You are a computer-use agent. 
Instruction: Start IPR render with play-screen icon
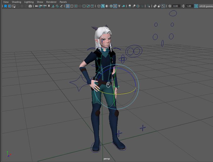10,6
